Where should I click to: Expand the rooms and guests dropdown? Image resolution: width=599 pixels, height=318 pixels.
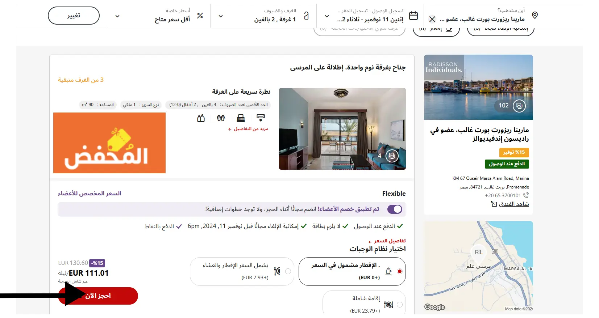221,16
